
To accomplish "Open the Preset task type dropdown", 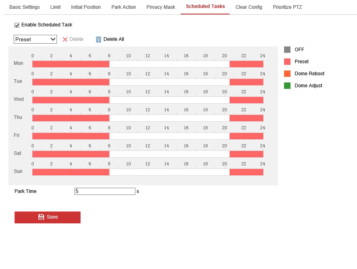I will click(x=35, y=39).
